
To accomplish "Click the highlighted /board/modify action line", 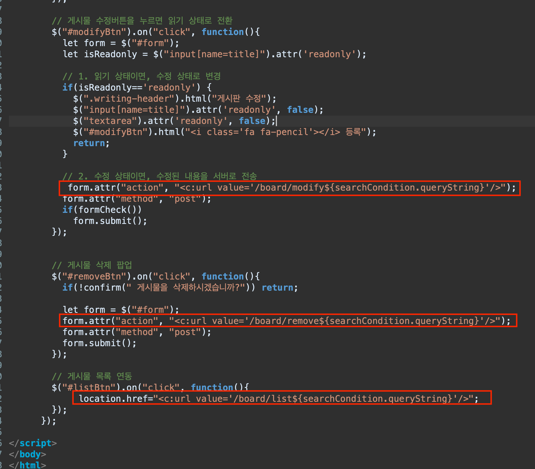I will [291, 188].
